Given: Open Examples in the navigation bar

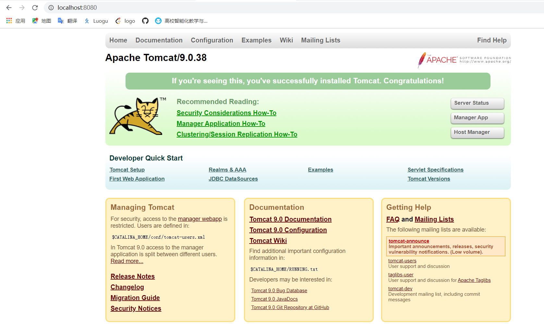Looking at the screenshot, I should pyautogui.click(x=256, y=40).
